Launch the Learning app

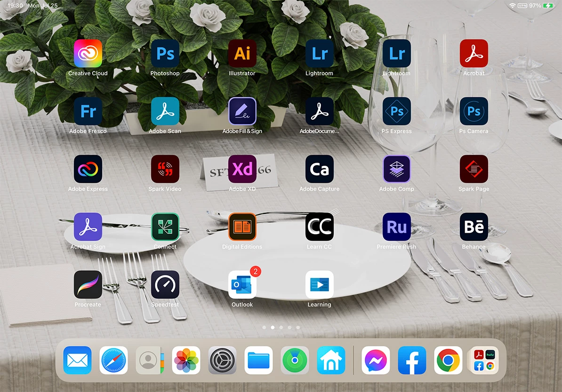point(319,285)
